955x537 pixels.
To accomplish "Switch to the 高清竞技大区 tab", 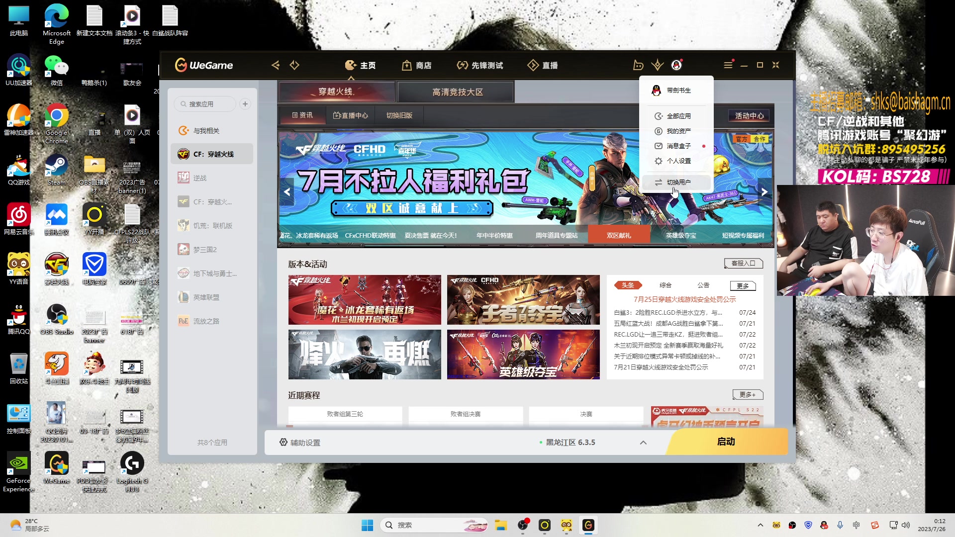I will [x=457, y=92].
